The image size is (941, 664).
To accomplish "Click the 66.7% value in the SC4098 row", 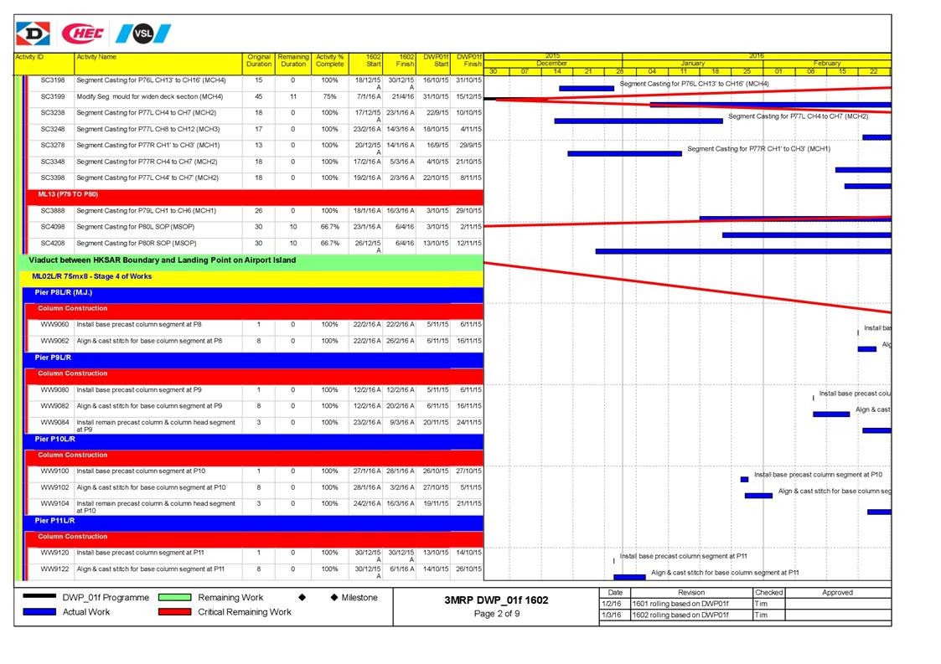I will (x=329, y=227).
